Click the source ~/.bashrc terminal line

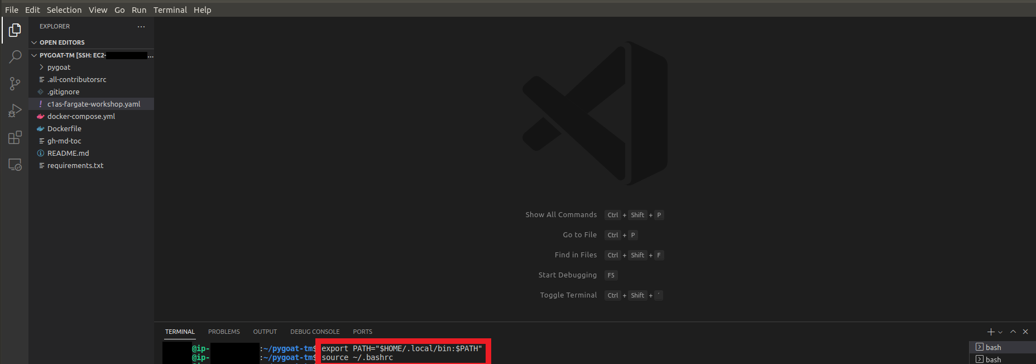click(x=357, y=357)
